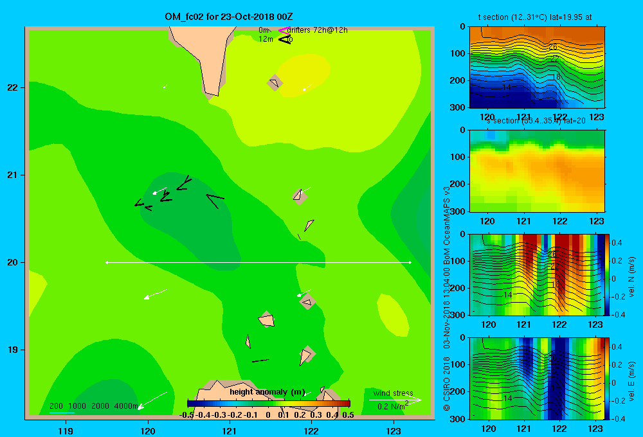This screenshot has height=437, width=643.
Task: Click the large black drifter track east of 120.7E, 20.7N
Action: [215, 201]
